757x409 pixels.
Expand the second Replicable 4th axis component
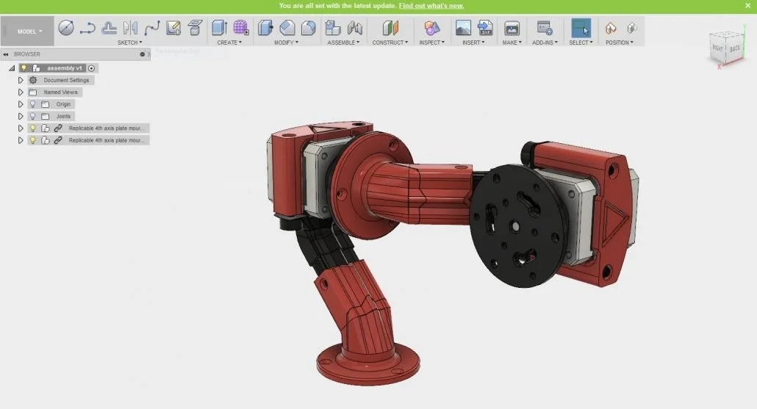(x=21, y=140)
